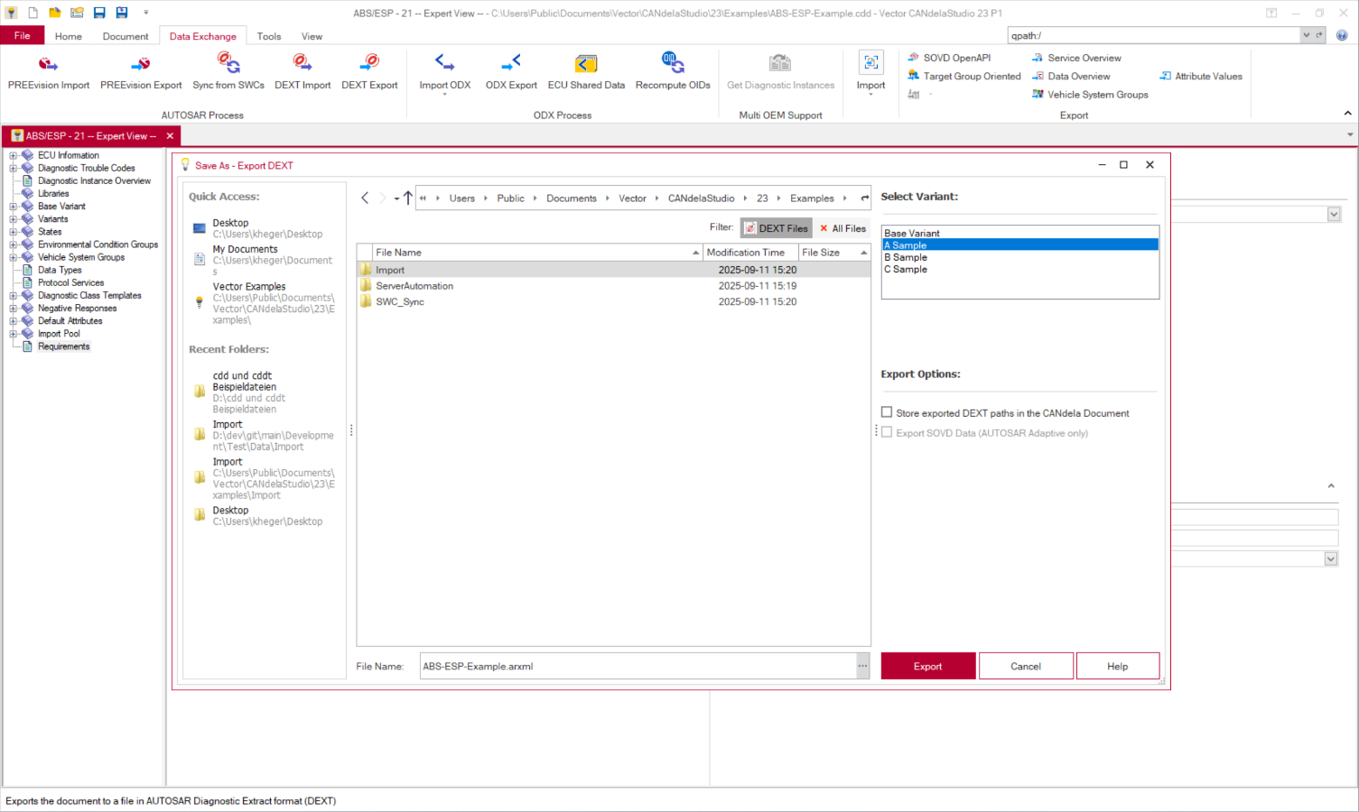This screenshot has width=1359, height=812.
Task: Toggle the All Files filter
Action: (842, 228)
